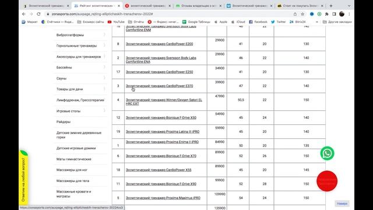Open the Google Таблицы bookmark
This screenshot has width=373, height=210.
[x=196, y=22]
